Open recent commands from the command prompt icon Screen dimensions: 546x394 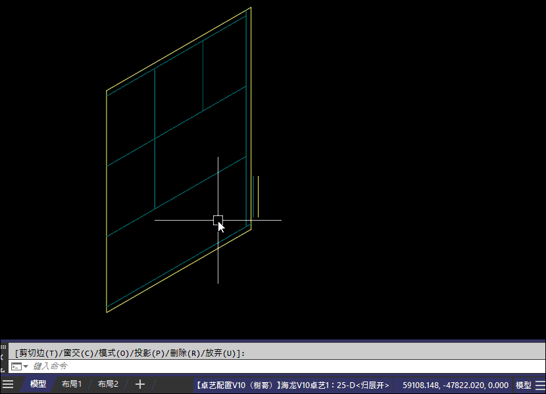point(19,366)
